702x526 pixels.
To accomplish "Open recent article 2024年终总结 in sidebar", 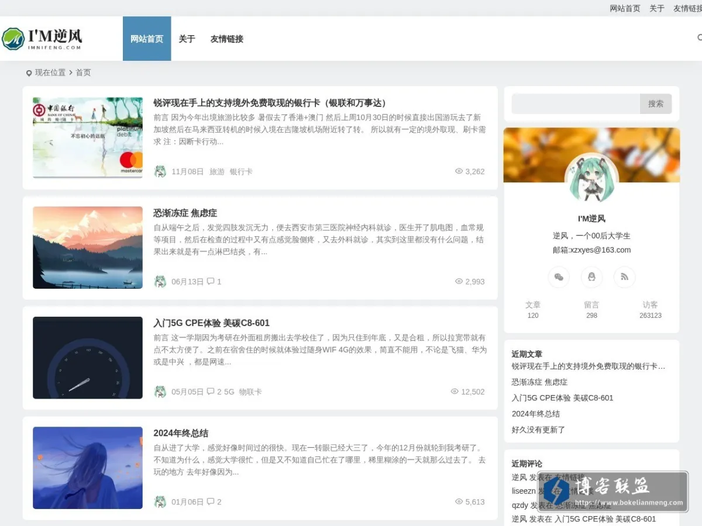I will click(536, 414).
